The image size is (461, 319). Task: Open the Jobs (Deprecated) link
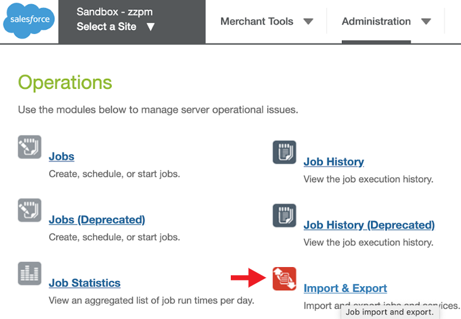(97, 220)
